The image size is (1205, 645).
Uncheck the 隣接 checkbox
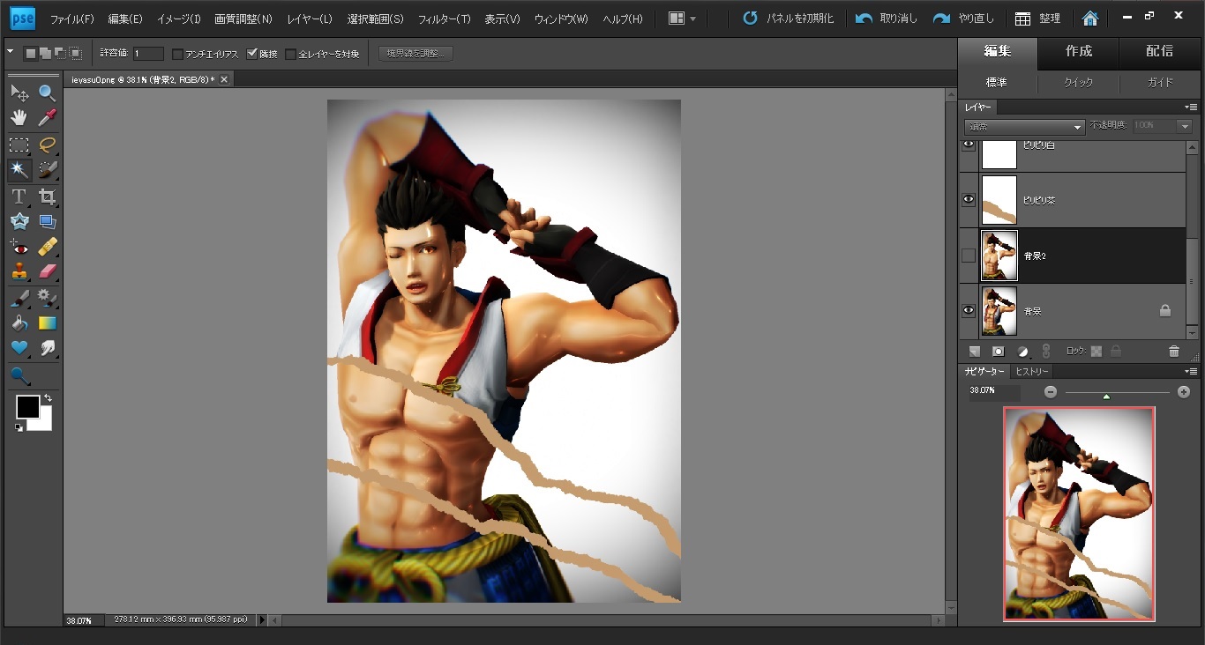(x=252, y=54)
